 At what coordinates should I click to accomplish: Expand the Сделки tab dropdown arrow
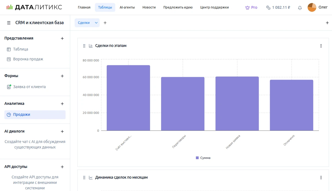[x=96, y=23]
